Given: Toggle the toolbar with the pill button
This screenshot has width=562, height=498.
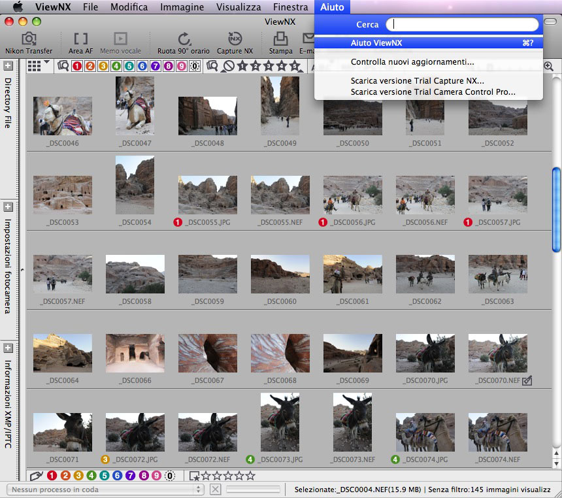Looking at the screenshot, I should [x=550, y=22].
